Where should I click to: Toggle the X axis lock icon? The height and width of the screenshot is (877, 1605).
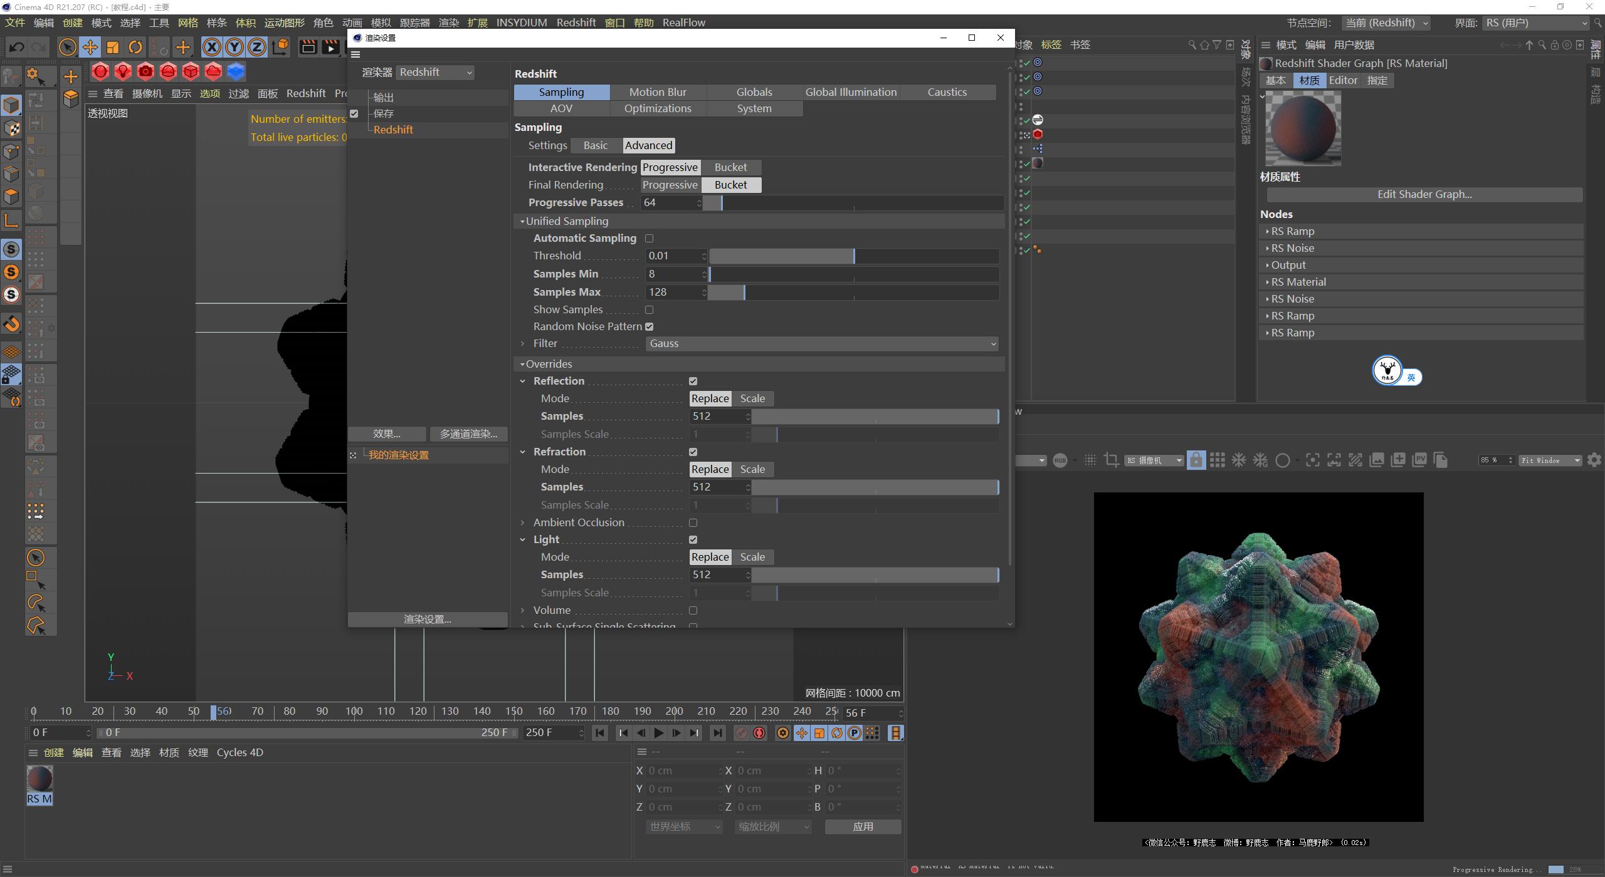[x=212, y=47]
